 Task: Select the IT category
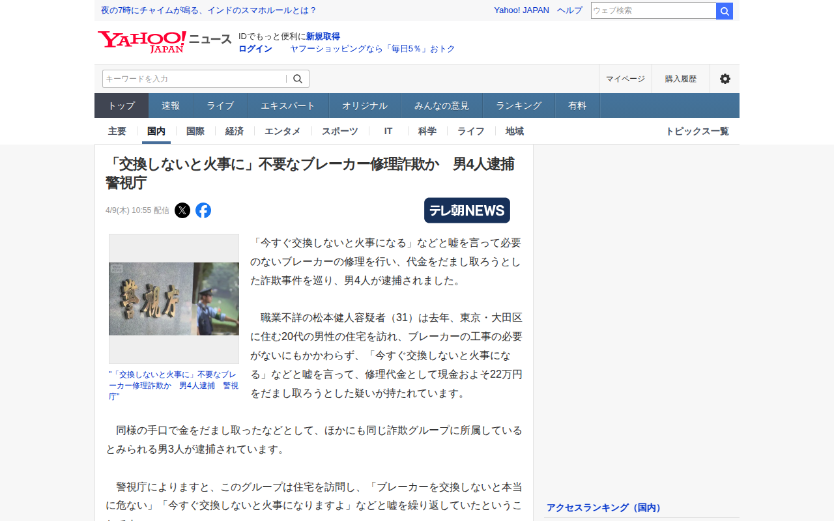388,131
